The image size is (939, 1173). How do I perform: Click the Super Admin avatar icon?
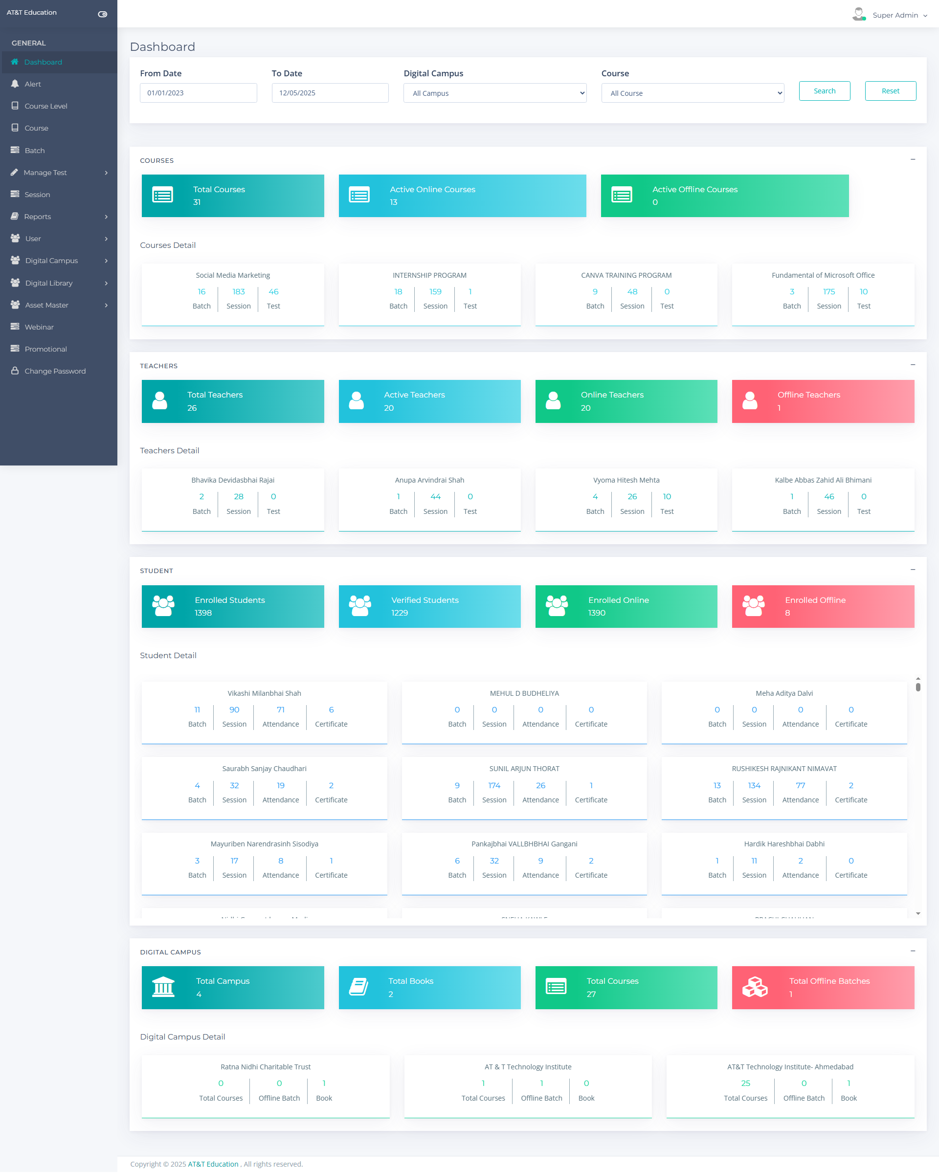[858, 14]
